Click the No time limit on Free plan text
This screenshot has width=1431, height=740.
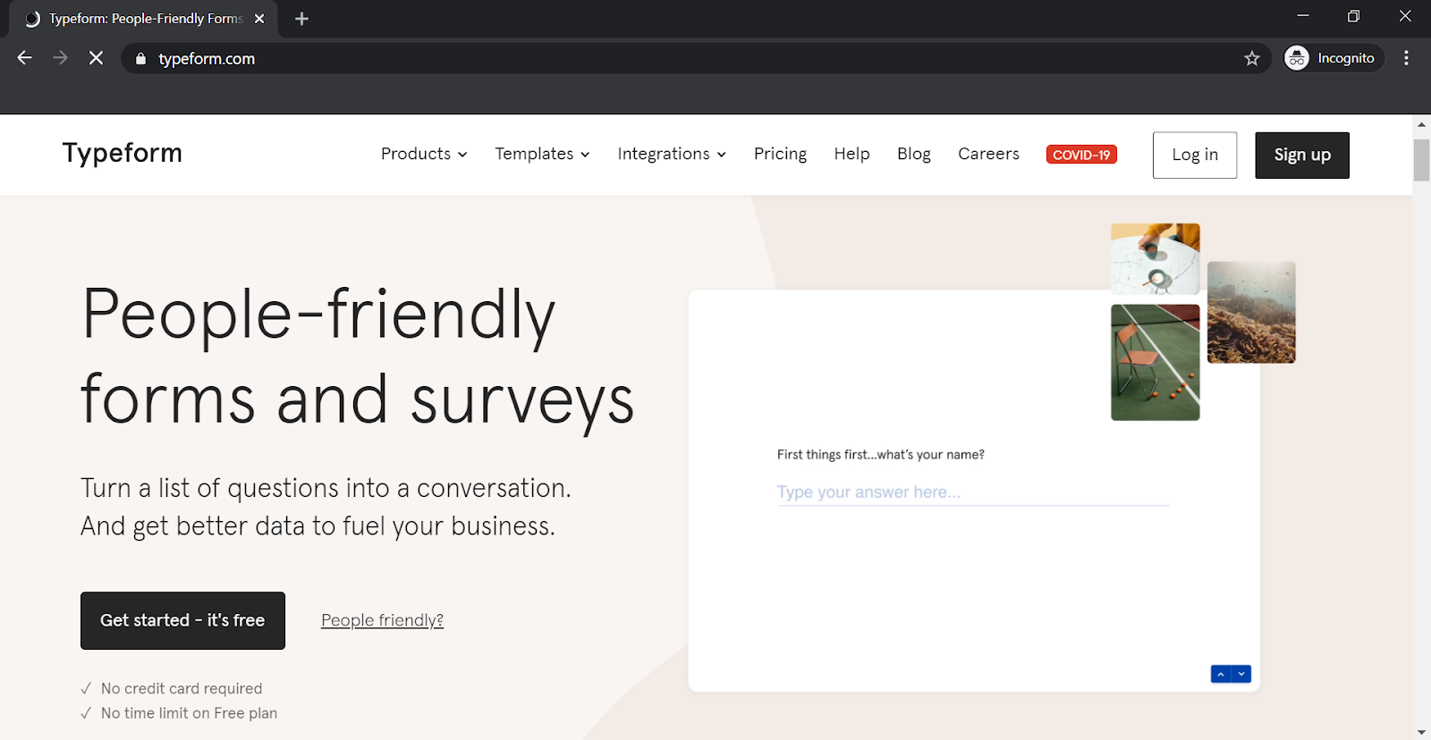(189, 713)
